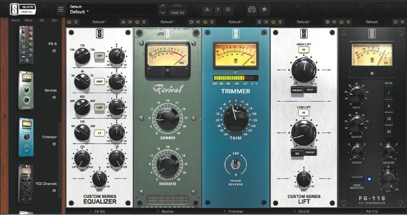Set FG-116 ratio to 4

click(389, 93)
